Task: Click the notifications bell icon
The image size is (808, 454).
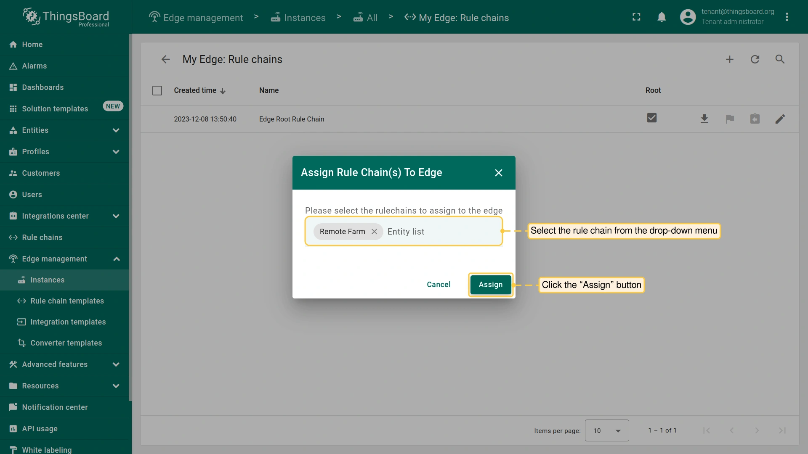Action: [662, 17]
